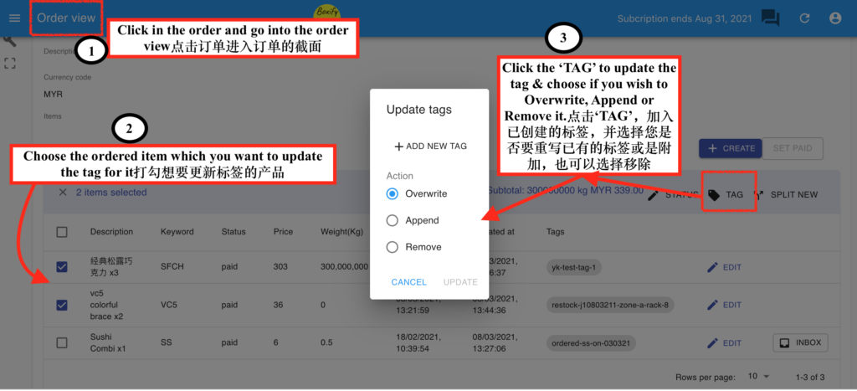Select the Remove radio option
The height and width of the screenshot is (391, 857).
392,247
